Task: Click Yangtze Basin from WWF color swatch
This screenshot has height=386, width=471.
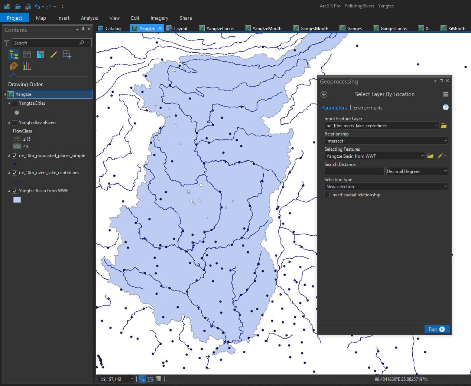Action: [x=17, y=200]
